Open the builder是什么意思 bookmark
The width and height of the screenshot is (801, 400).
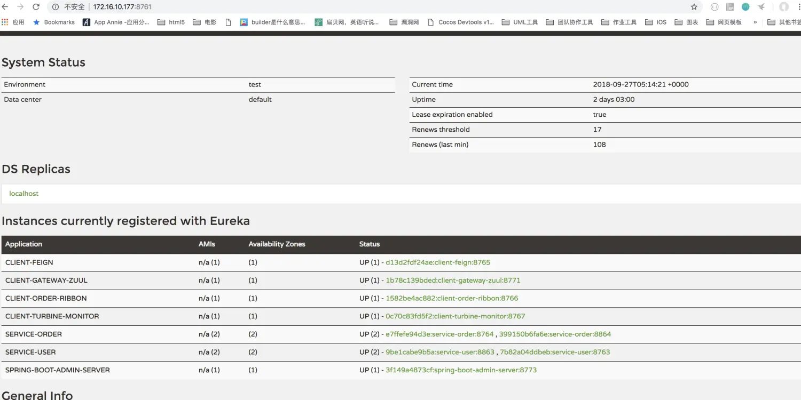tap(272, 22)
